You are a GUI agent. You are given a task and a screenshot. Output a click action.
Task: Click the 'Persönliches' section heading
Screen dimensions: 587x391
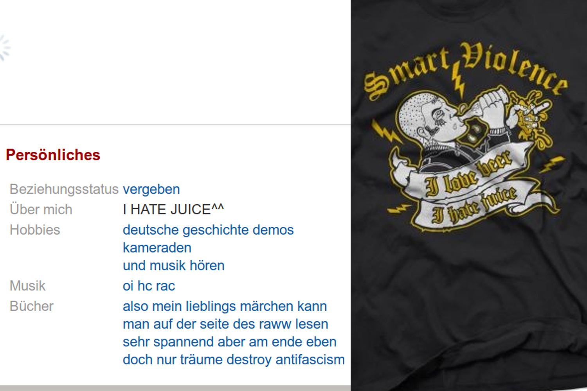point(53,155)
